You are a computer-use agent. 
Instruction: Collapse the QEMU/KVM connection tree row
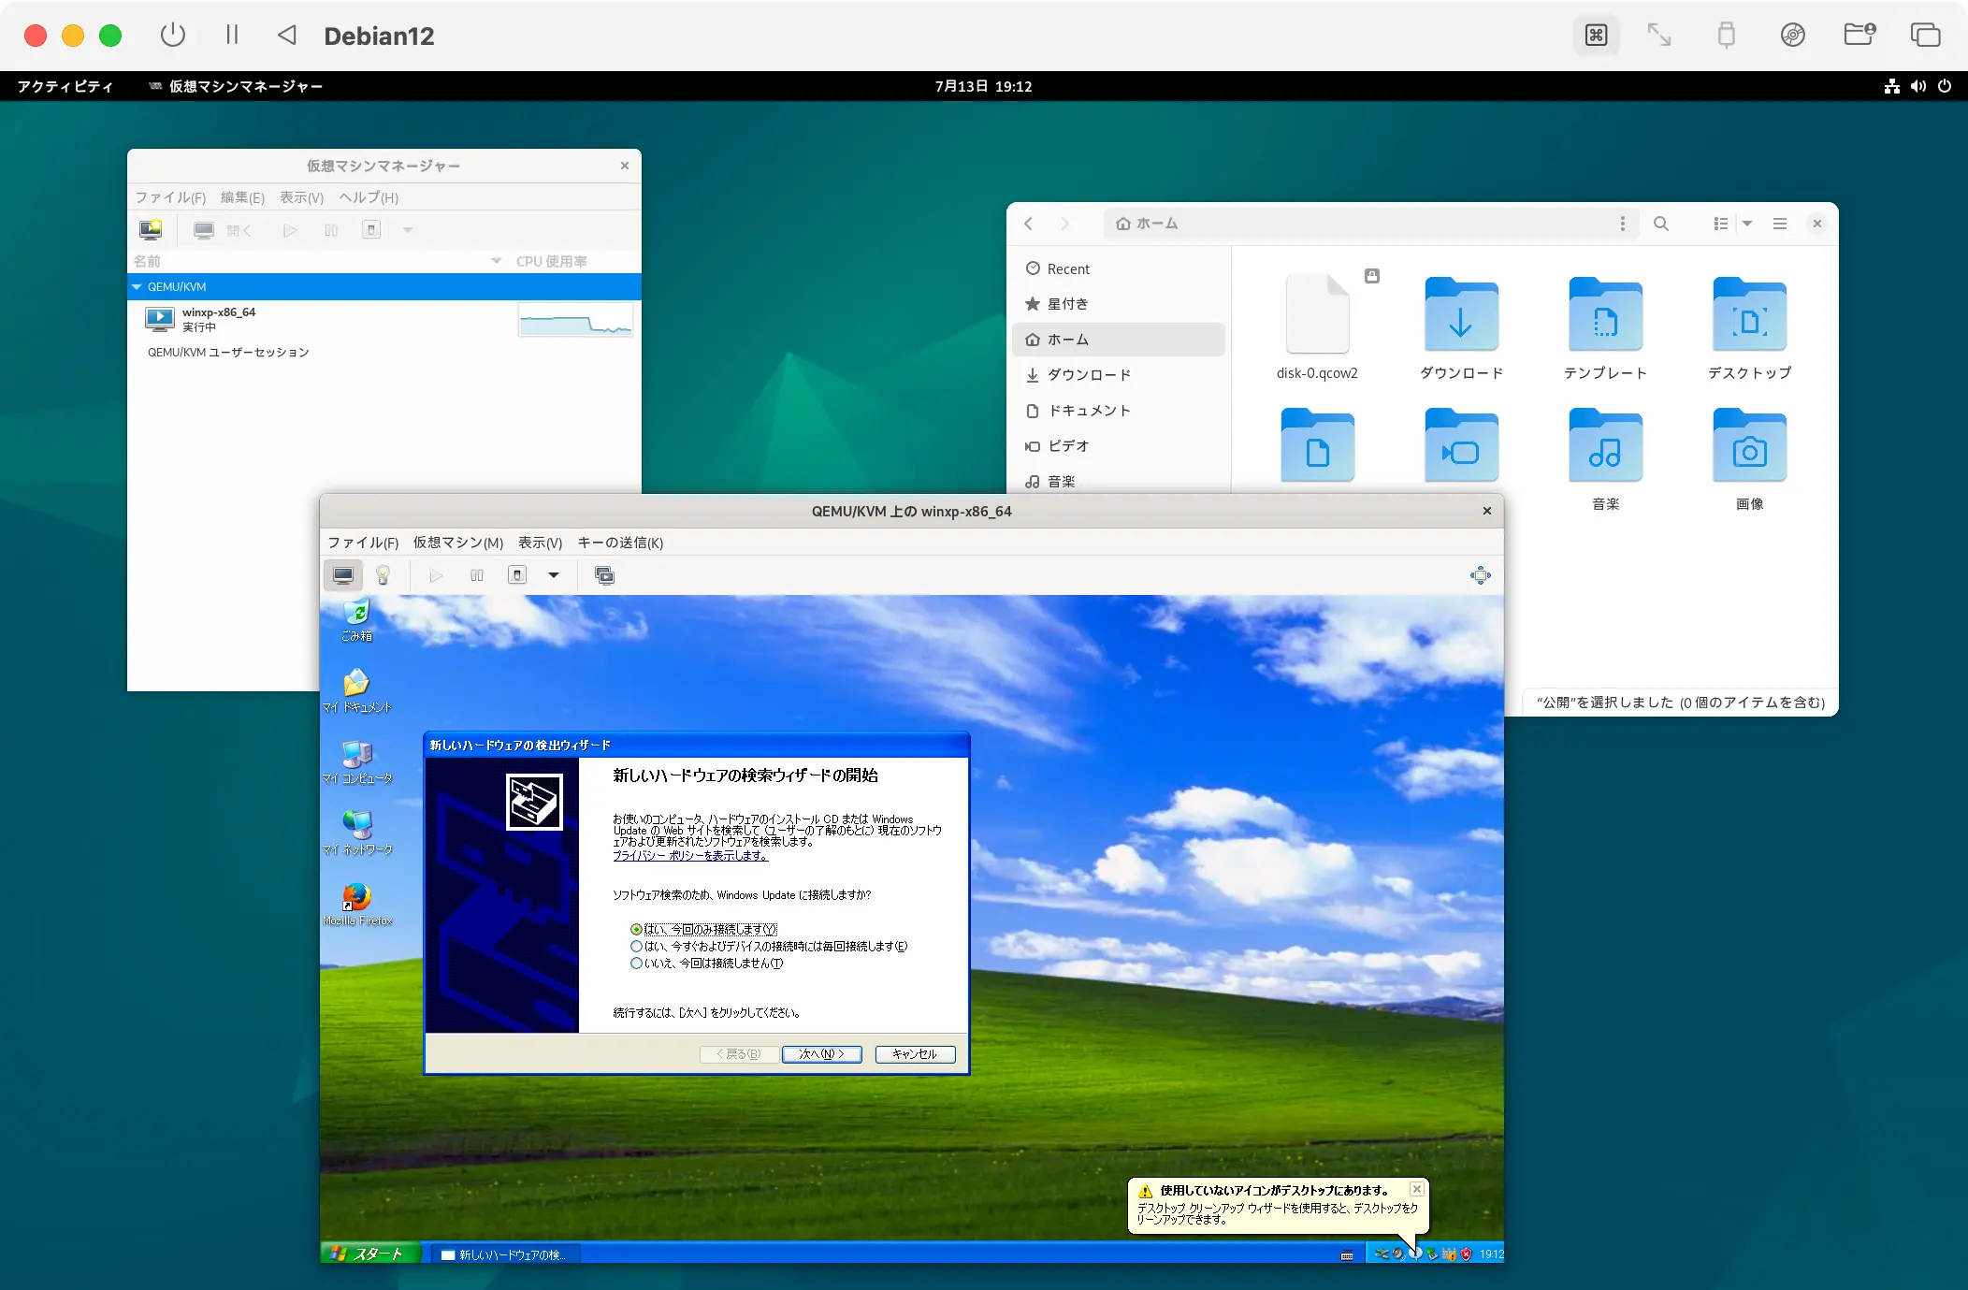[137, 287]
